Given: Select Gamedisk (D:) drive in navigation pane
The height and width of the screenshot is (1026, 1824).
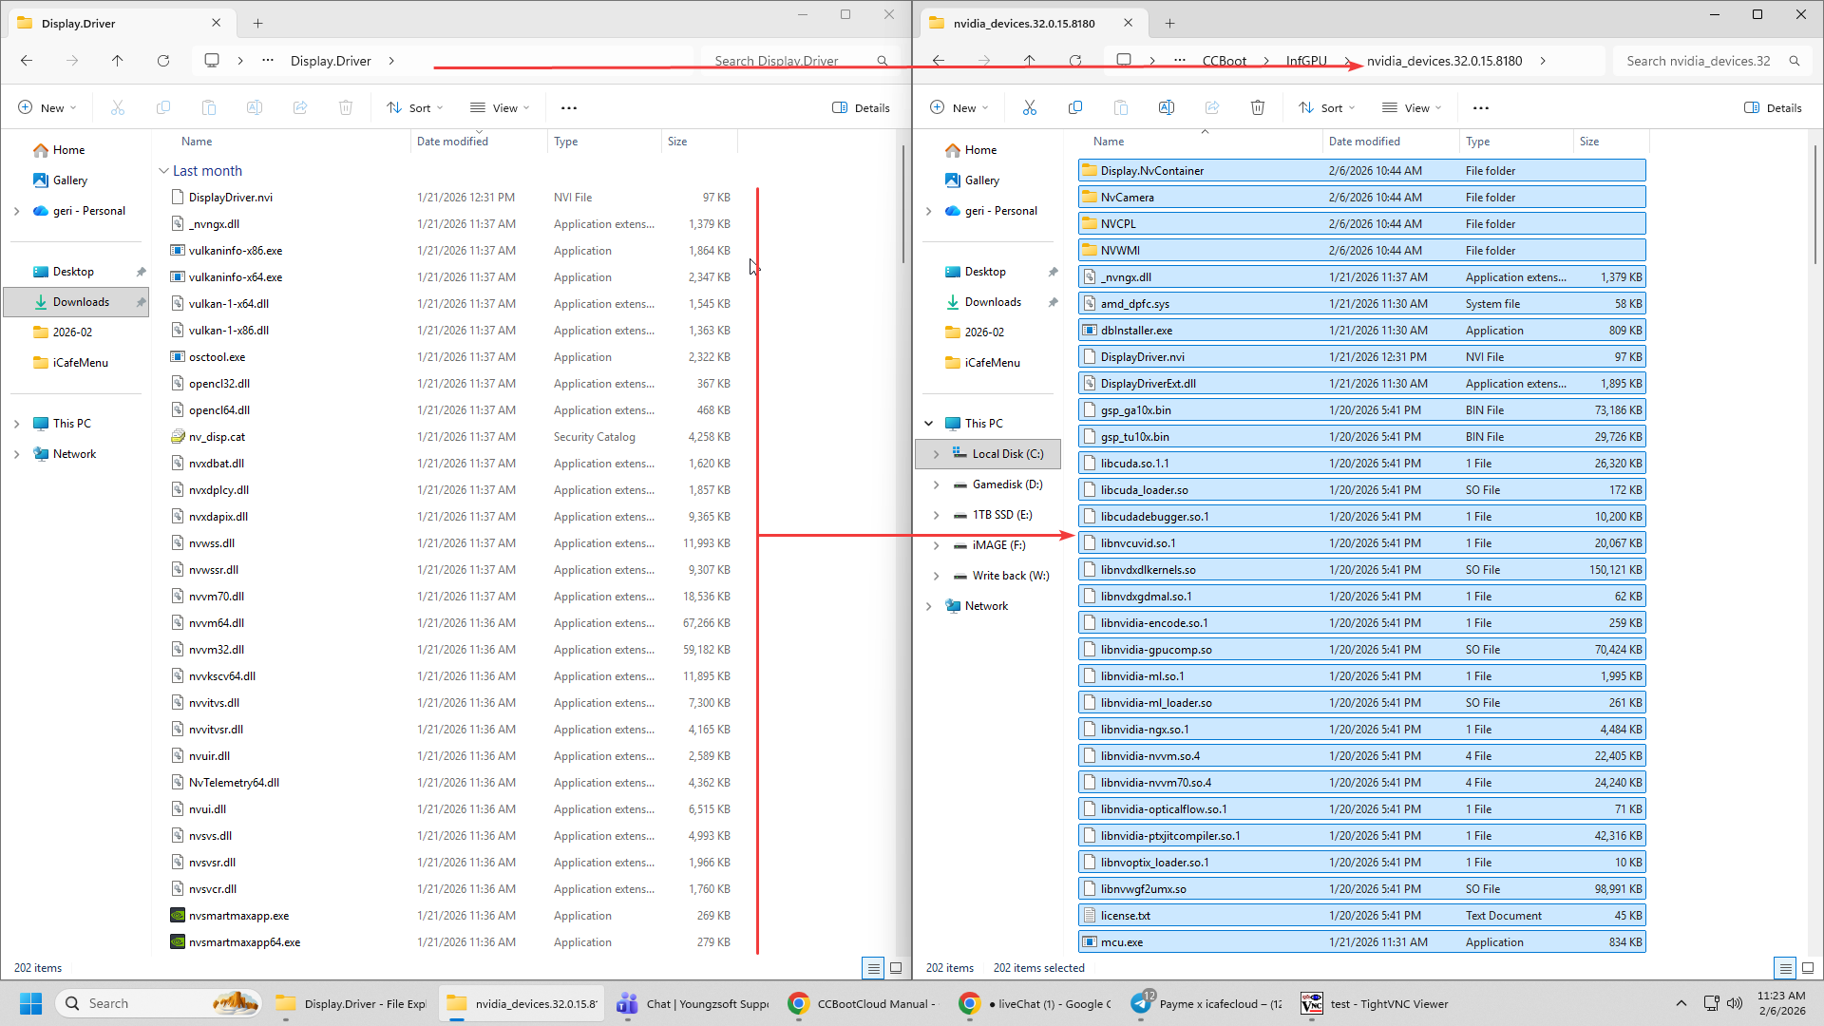Looking at the screenshot, I should pyautogui.click(x=1007, y=484).
